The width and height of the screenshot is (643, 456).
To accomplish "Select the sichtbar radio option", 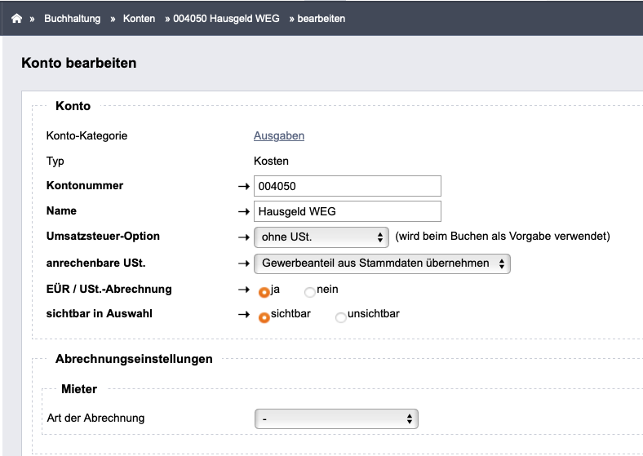I will tap(264, 317).
